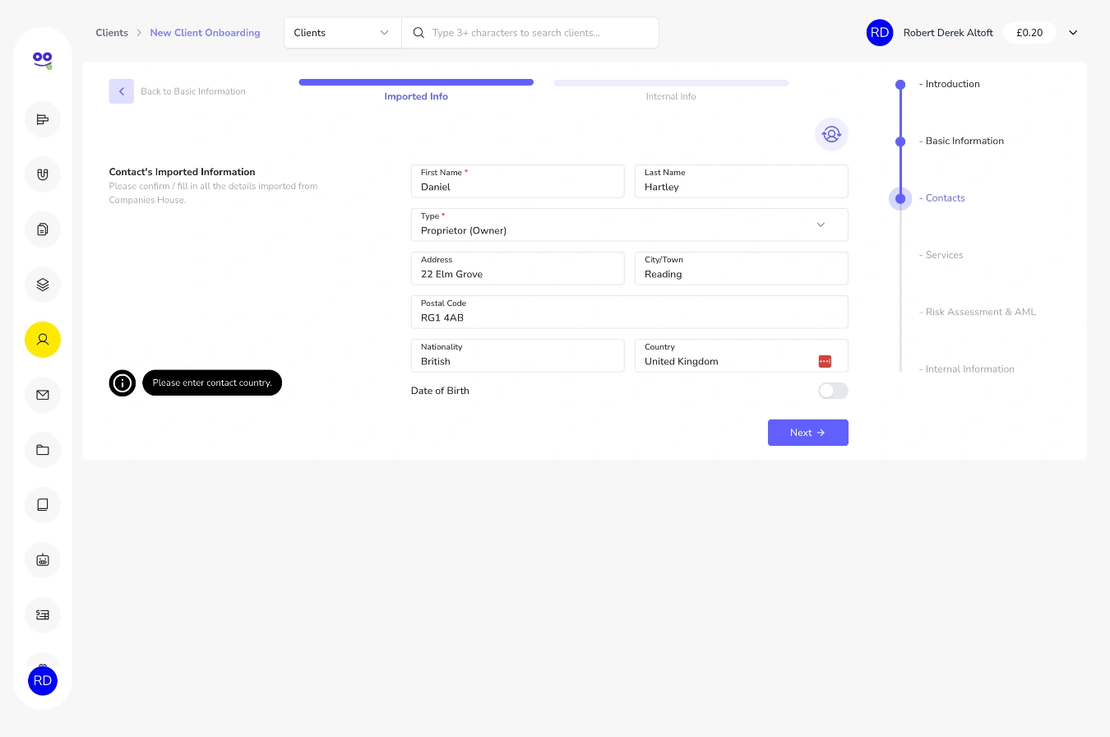Click the 'Contact's Imported Information' heading
Viewport: 1110px width, 737px height.
(x=182, y=172)
